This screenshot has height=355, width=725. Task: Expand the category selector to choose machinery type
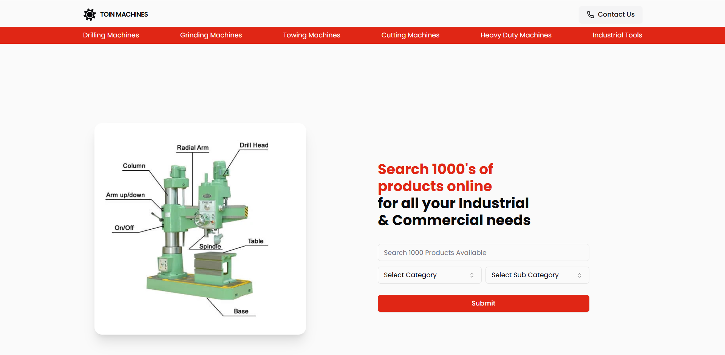pos(429,275)
